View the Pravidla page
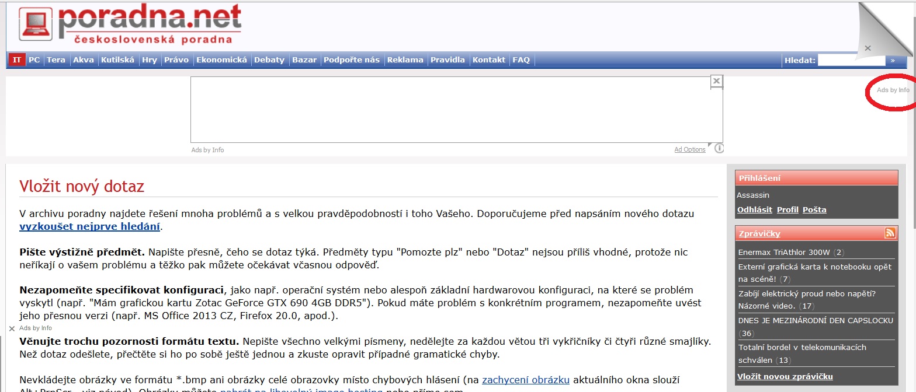The height and width of the screenshot is (392, 916). pos(448,60)
